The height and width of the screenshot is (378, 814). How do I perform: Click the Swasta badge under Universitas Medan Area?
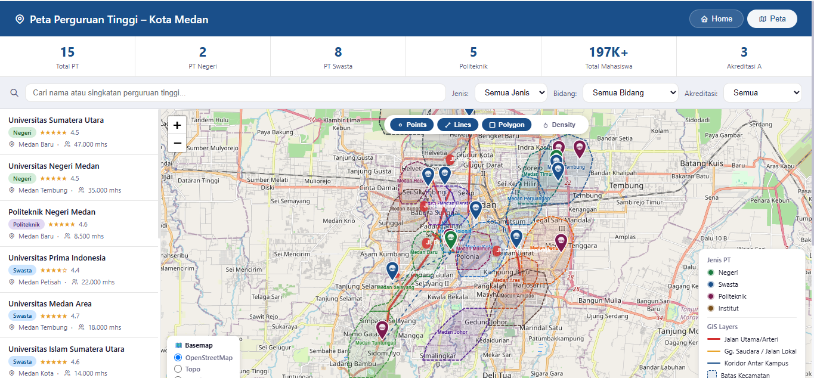click(22, 316)
